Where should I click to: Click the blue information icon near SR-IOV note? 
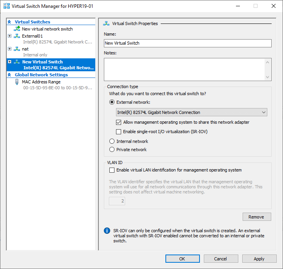click(107, 231)
